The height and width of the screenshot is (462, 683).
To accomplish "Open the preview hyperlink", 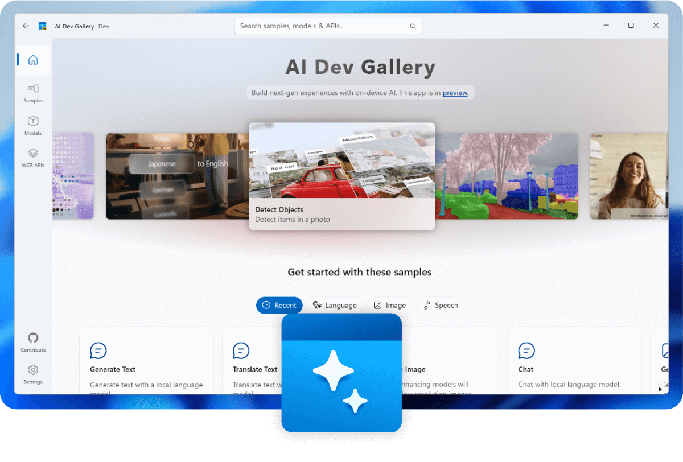I will pos(455,93).
